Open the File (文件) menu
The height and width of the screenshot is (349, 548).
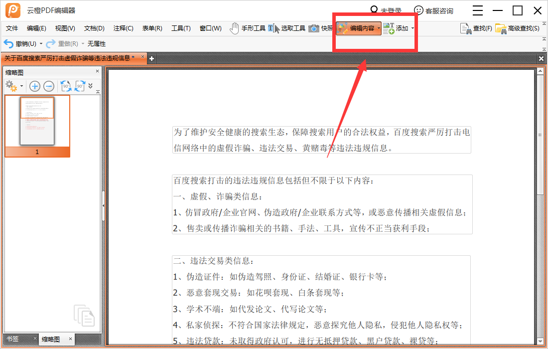coord(12,28)
